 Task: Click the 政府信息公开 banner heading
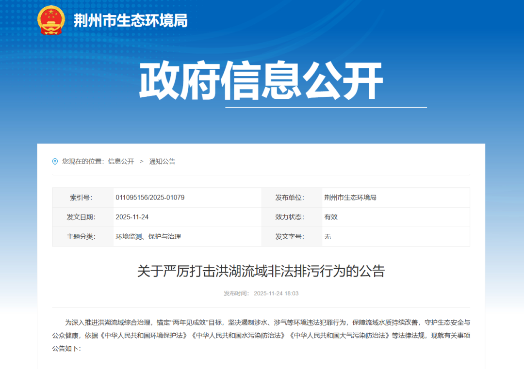coord(261,80)
